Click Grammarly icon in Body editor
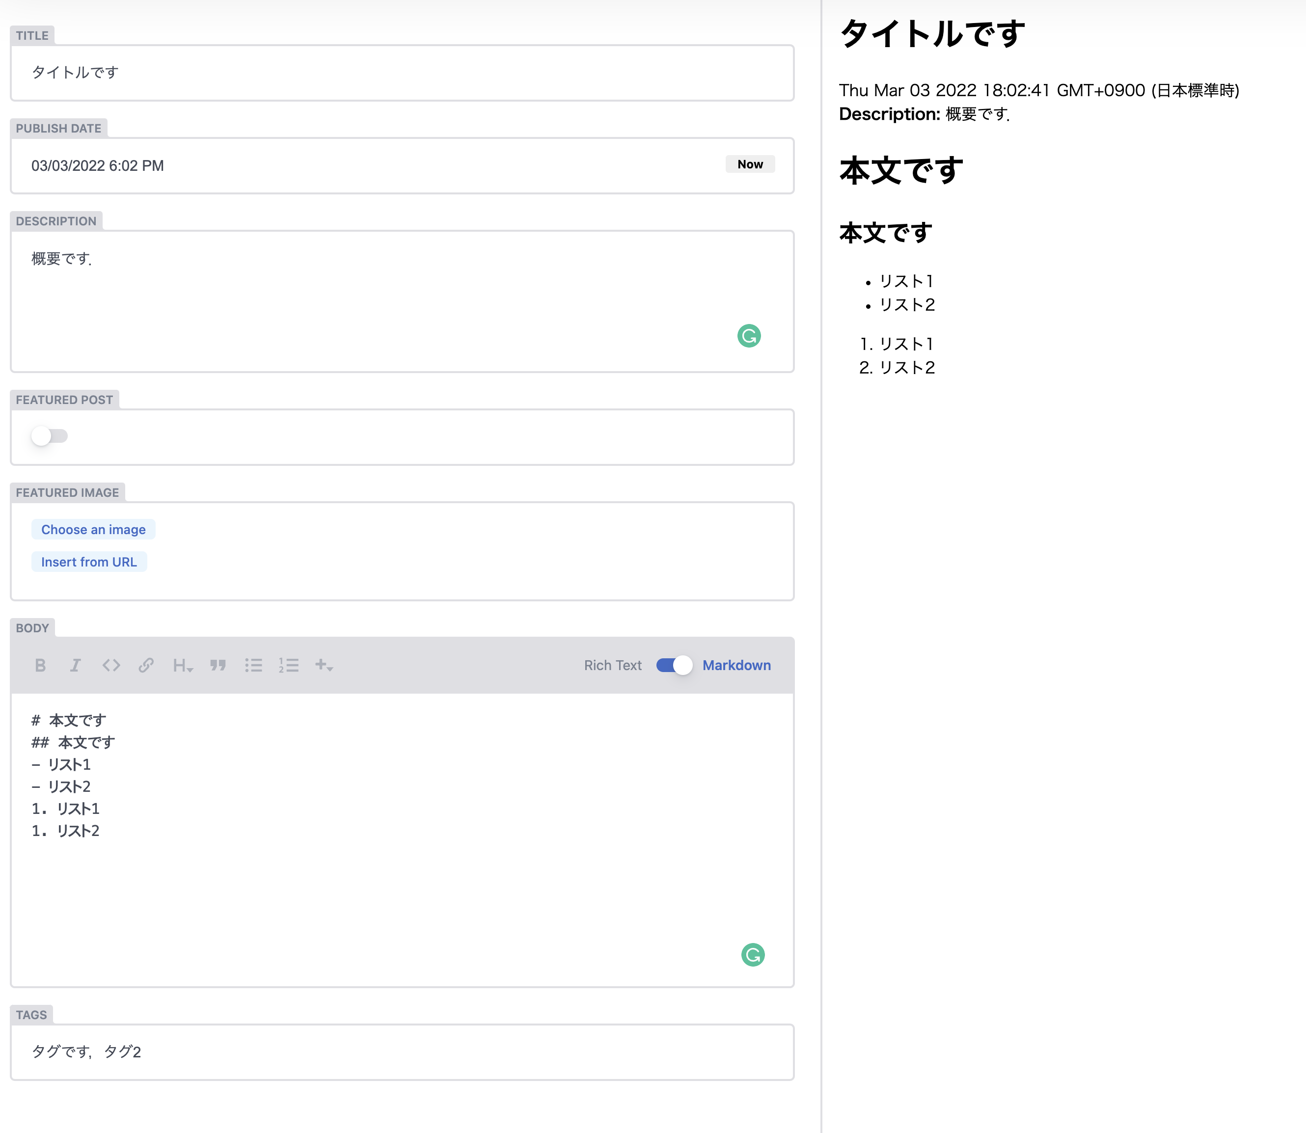Image resolution: width=1306 pixels, height=1133 pixels. click(x=753, y=955)
